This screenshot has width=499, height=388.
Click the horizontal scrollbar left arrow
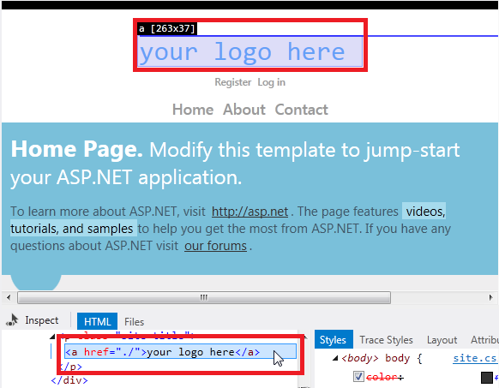click(x=9, y=298)
